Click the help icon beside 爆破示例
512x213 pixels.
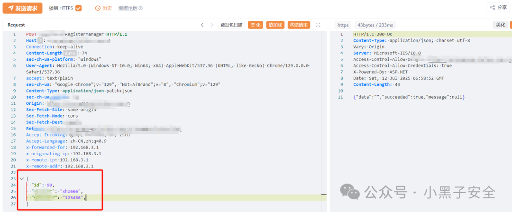tap(141, 8)
